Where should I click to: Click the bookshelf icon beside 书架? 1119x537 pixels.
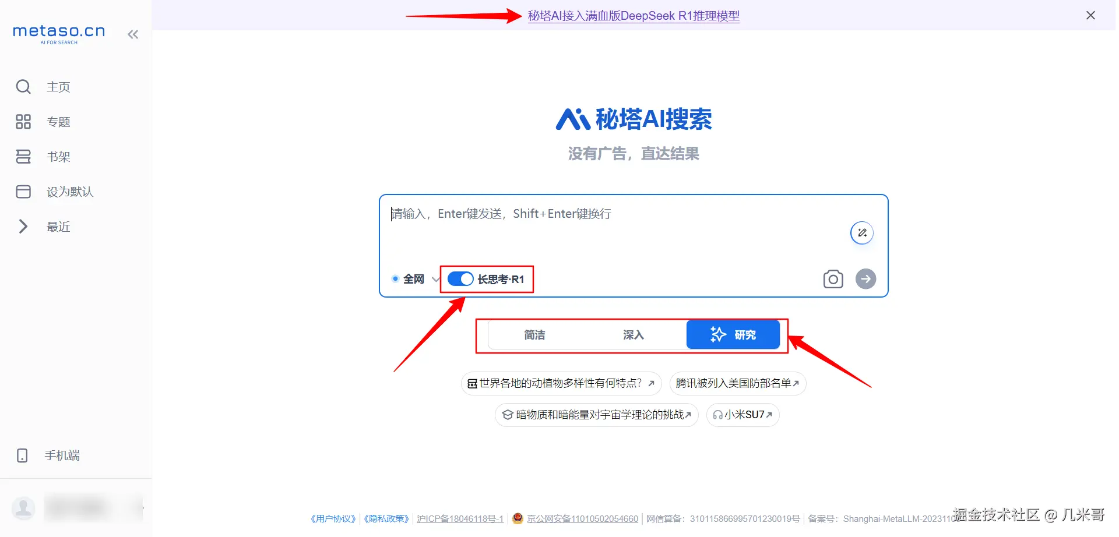coord(23,157)
